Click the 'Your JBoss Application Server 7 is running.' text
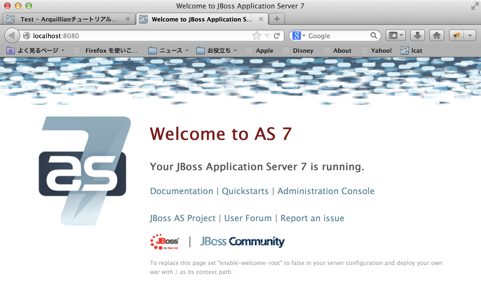The width and height of the screenshot is (481, 291). coord(257,167)
